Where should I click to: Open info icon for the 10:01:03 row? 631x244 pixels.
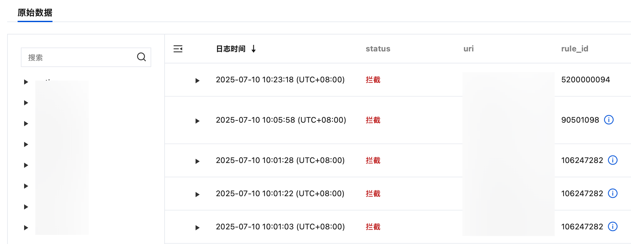tap(612, 226)
